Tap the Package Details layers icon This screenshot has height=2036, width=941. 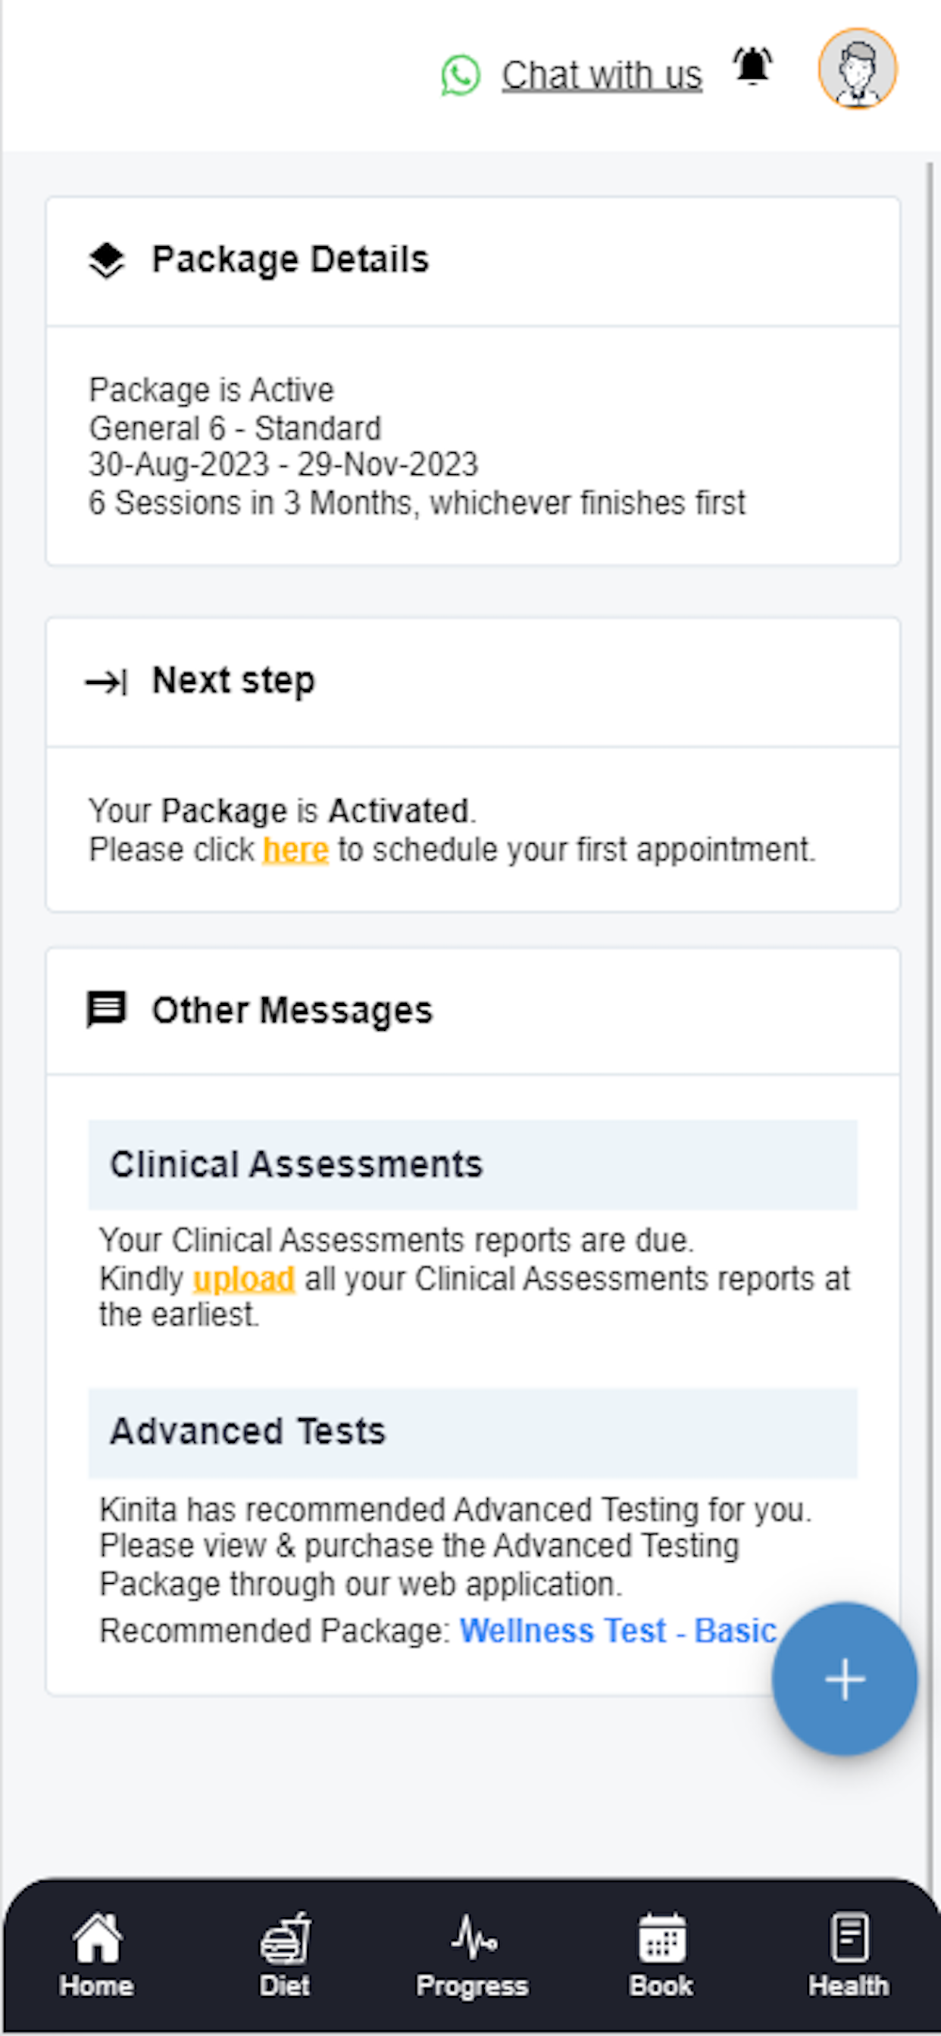pyautogui.click(x=107, y=260)
